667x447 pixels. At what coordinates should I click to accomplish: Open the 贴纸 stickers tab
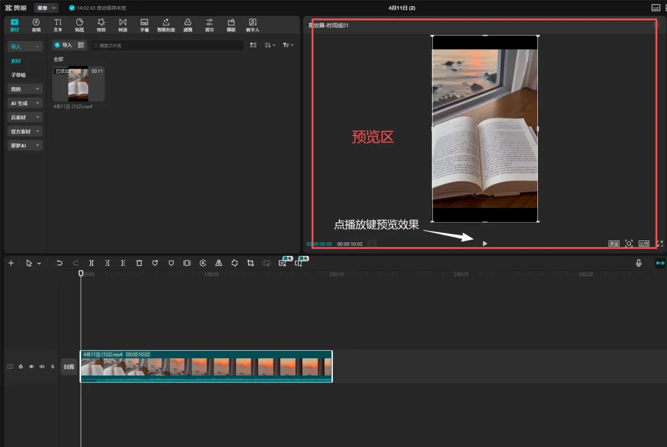coord(80,25)
